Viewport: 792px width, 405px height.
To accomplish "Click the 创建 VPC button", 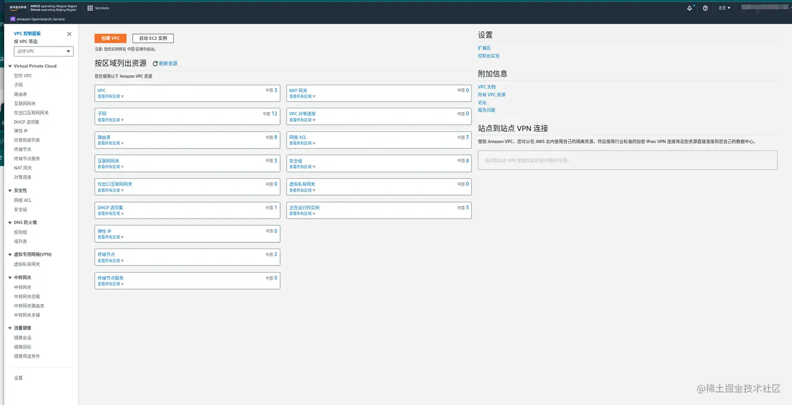I will click(111, 38).
